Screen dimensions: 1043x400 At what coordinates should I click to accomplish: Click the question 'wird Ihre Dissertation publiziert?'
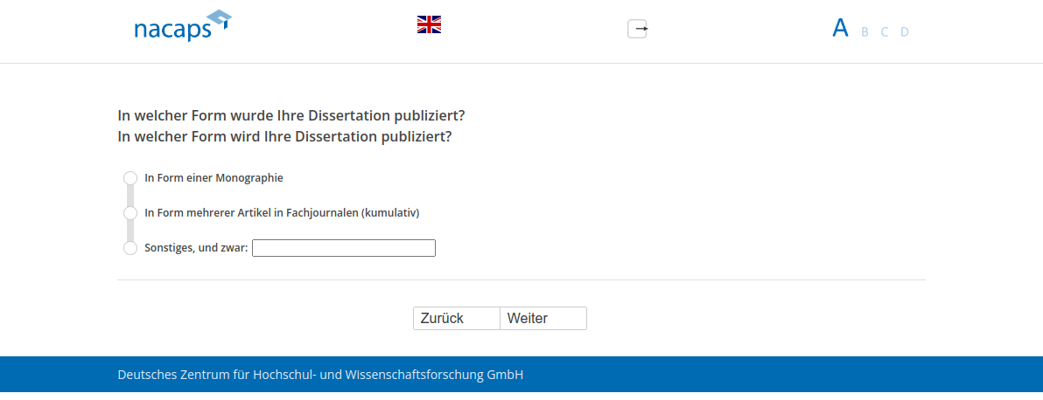point(284,137)
